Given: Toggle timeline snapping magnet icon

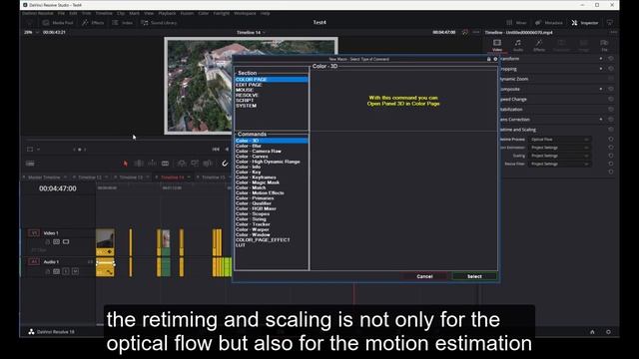Looking at the screenshot, I should [x=225, y=164].
